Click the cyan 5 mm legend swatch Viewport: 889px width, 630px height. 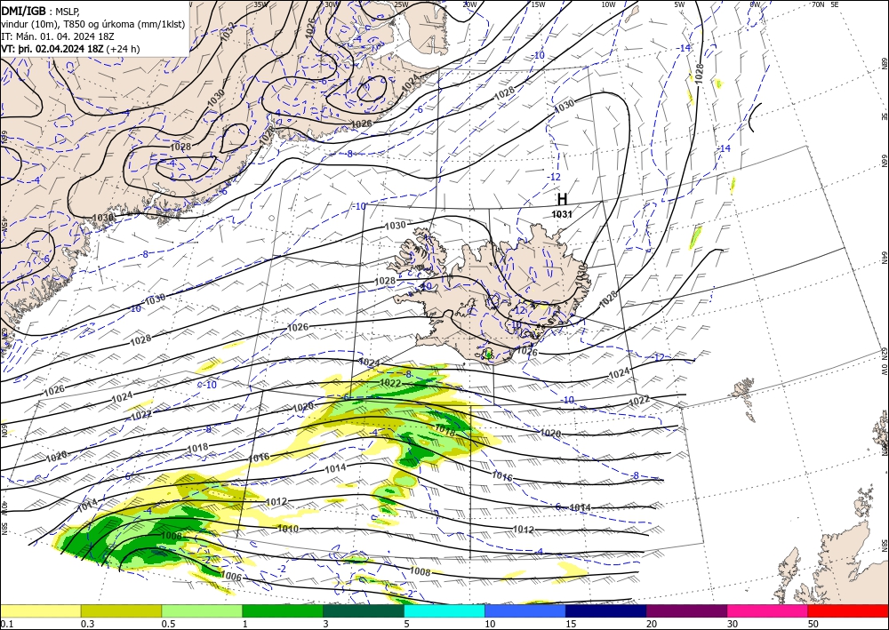[444, 610]
